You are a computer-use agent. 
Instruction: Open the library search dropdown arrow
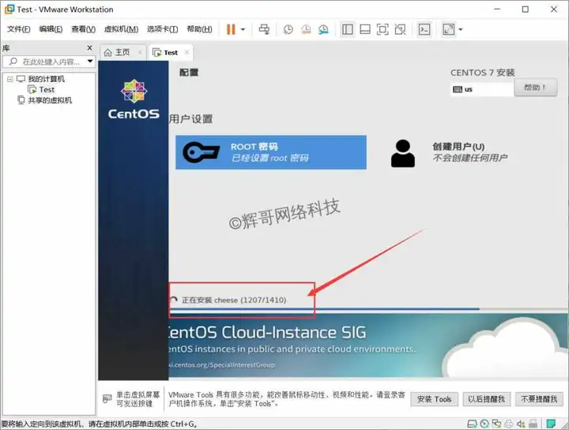coord(90,62)
